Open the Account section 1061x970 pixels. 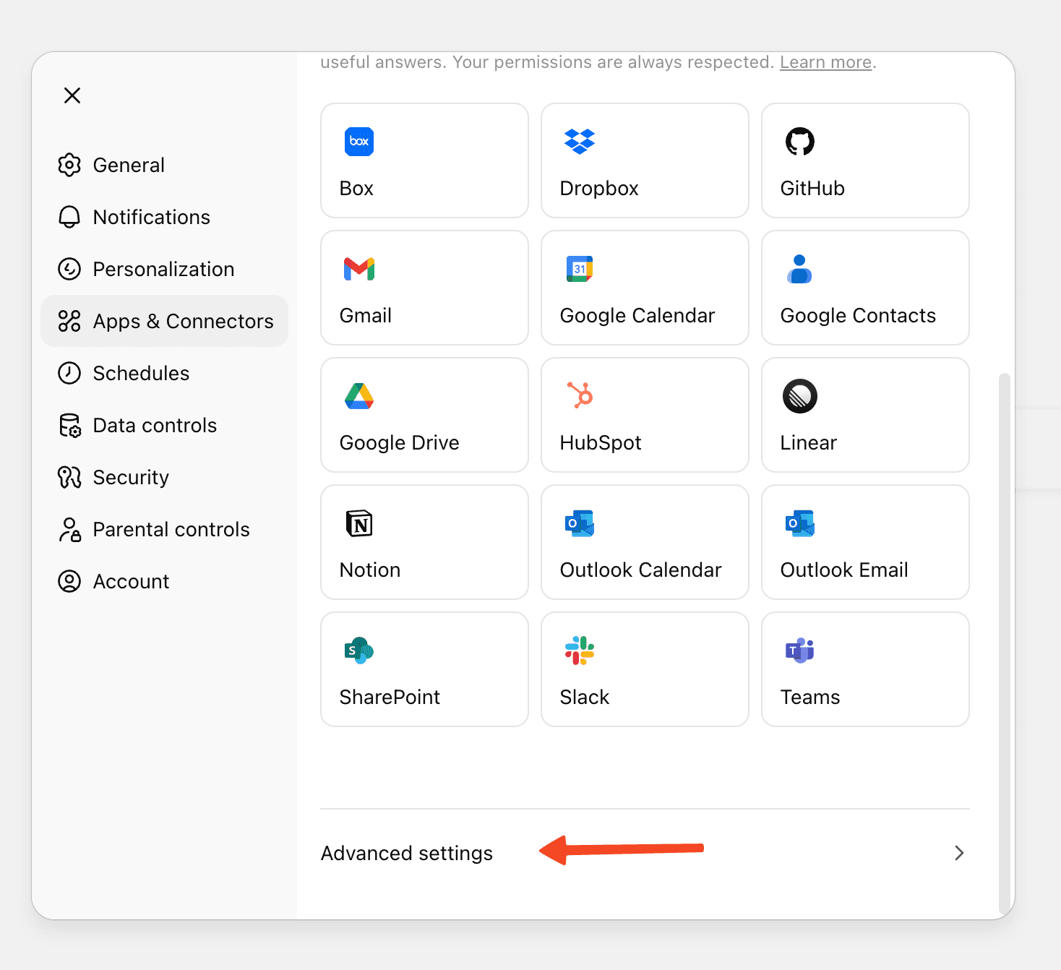click(x=164, y=581)
